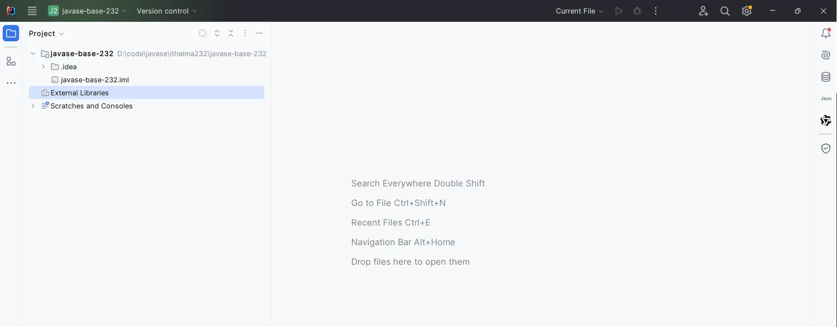This screenshot has width=837, height=327.
Task: Expand the .idea folder
Action: tap(44, 67)
